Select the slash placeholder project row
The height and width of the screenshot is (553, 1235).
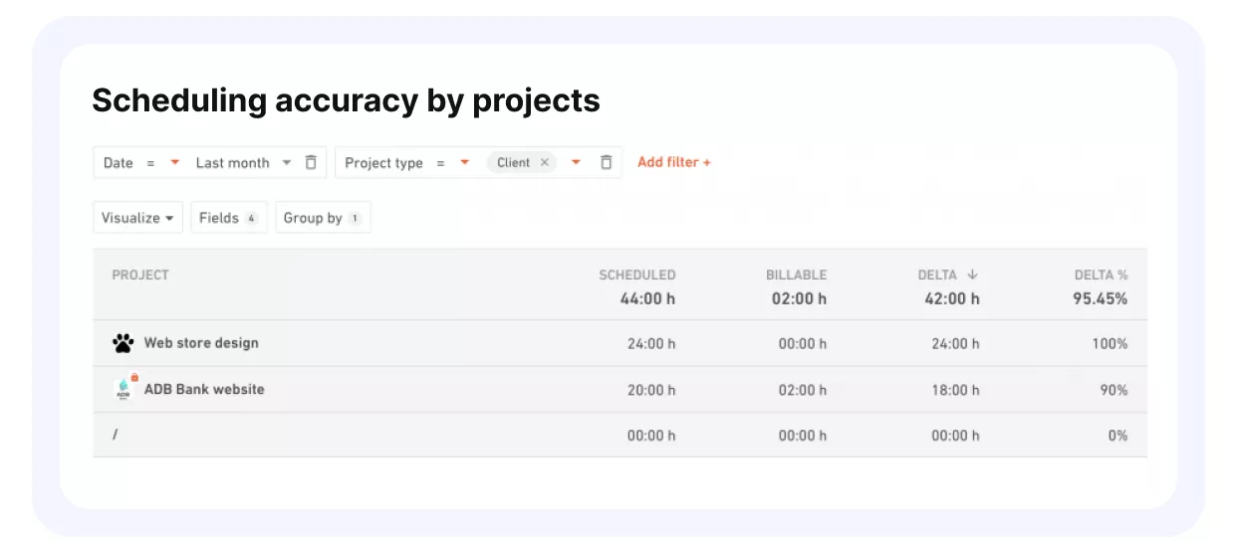coord(619,436)
